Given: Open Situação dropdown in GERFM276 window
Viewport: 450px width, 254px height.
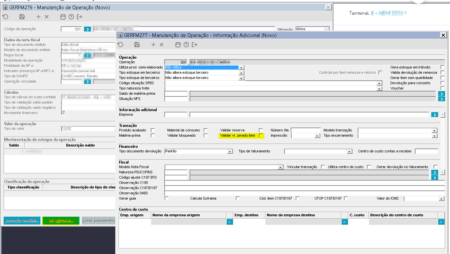Looking at the screenshot, I should coord(326,29).
